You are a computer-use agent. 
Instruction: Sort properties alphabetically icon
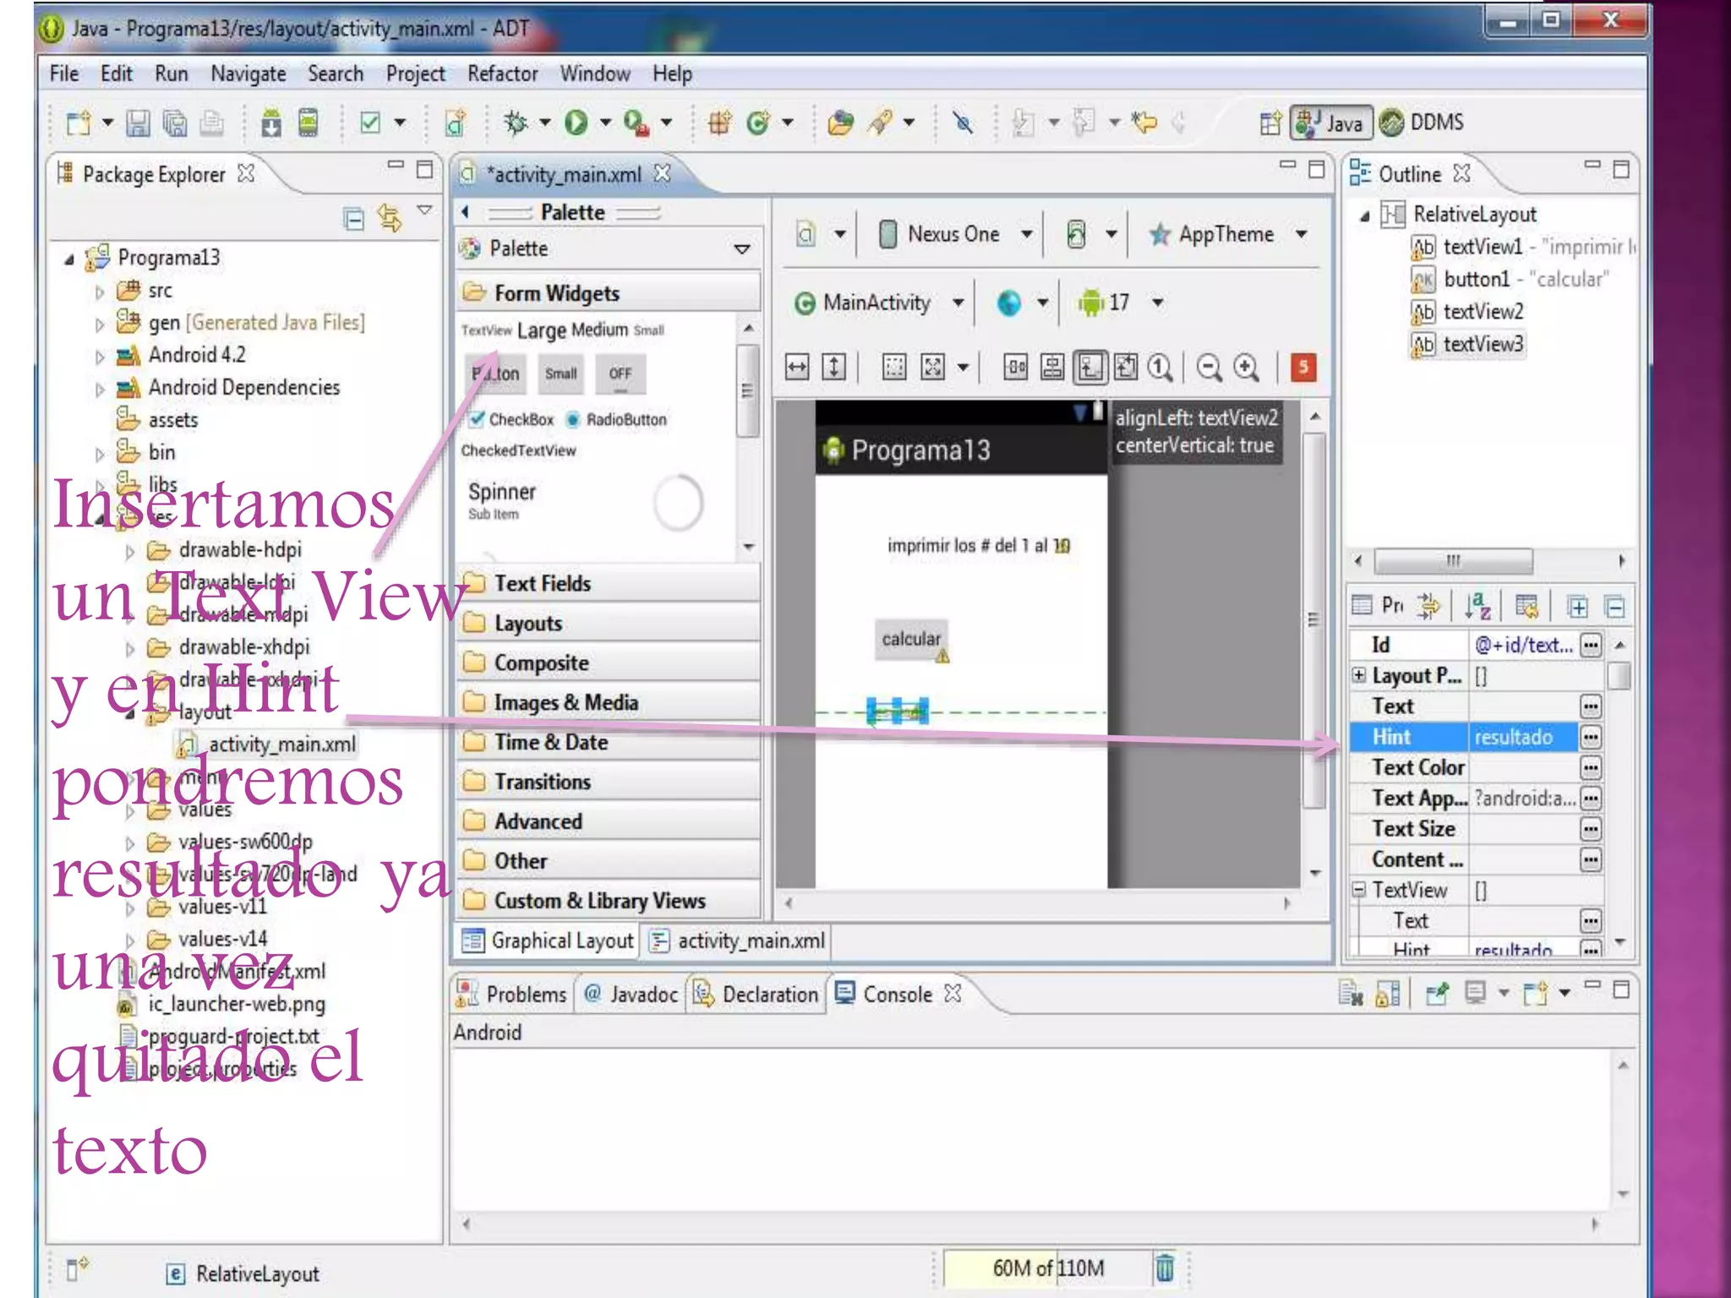[1477, 606]
